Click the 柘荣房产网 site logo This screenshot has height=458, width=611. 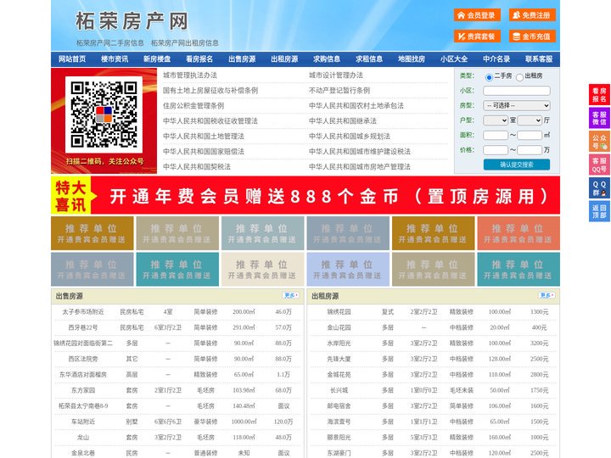click(132, 21)
